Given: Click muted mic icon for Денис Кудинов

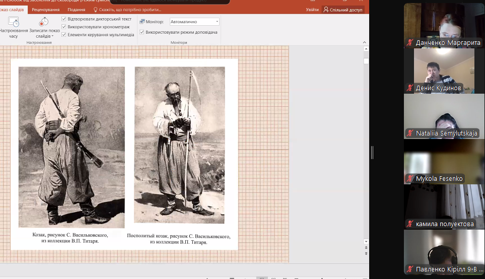Looking at the screenshot, I should [410, 88].
